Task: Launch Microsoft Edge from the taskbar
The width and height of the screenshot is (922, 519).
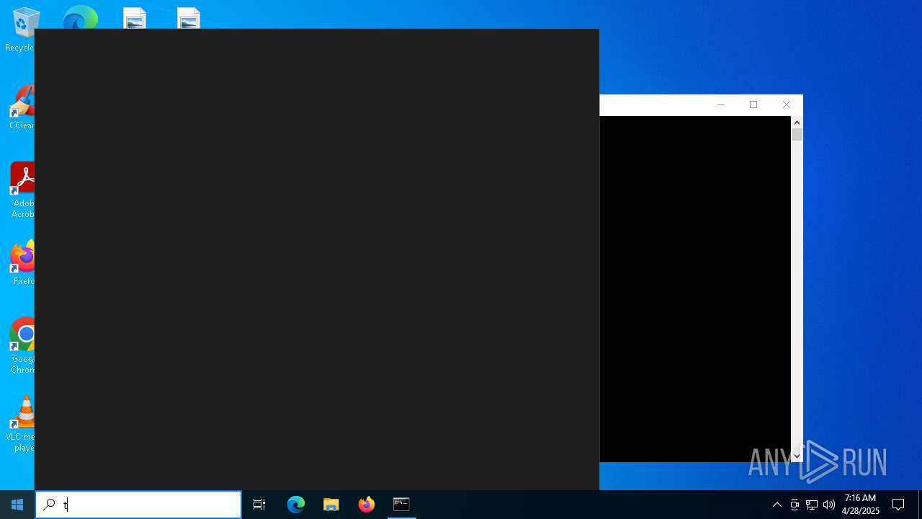Action: click(x=296, y=505)
